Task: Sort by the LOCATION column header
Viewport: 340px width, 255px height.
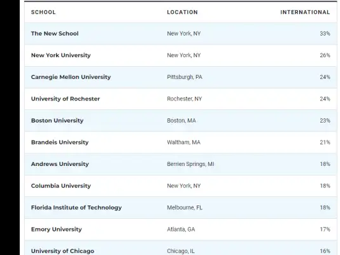Action: coord(182,12)
